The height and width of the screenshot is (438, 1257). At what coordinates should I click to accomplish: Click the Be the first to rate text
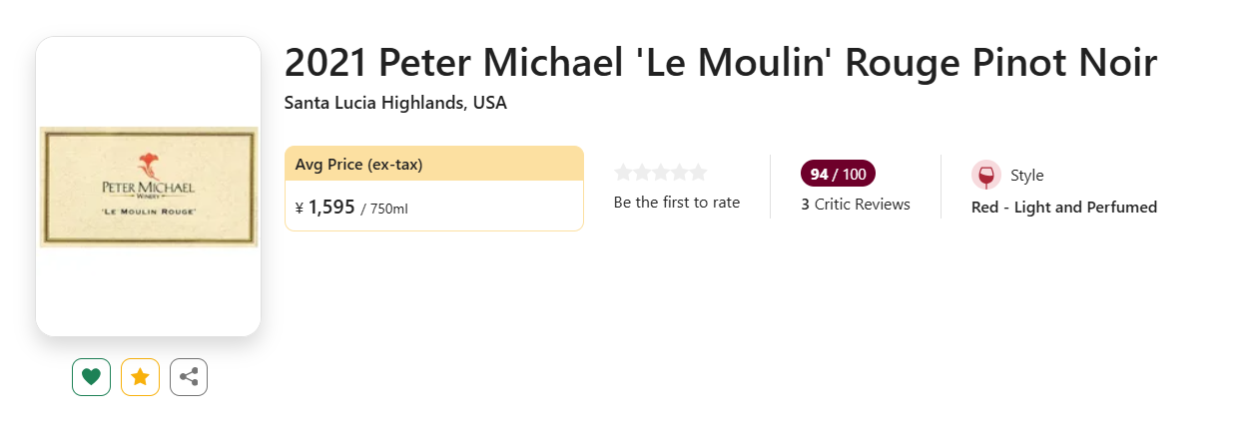(677, 203)
